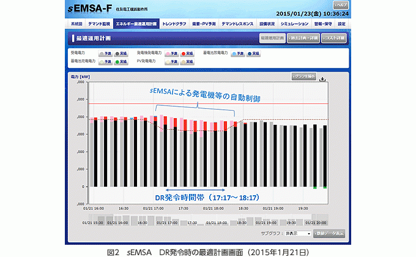This screenshot has width=416, height=257.
Task: Click the 発電機発電電力 label
Action: [149, 53]
